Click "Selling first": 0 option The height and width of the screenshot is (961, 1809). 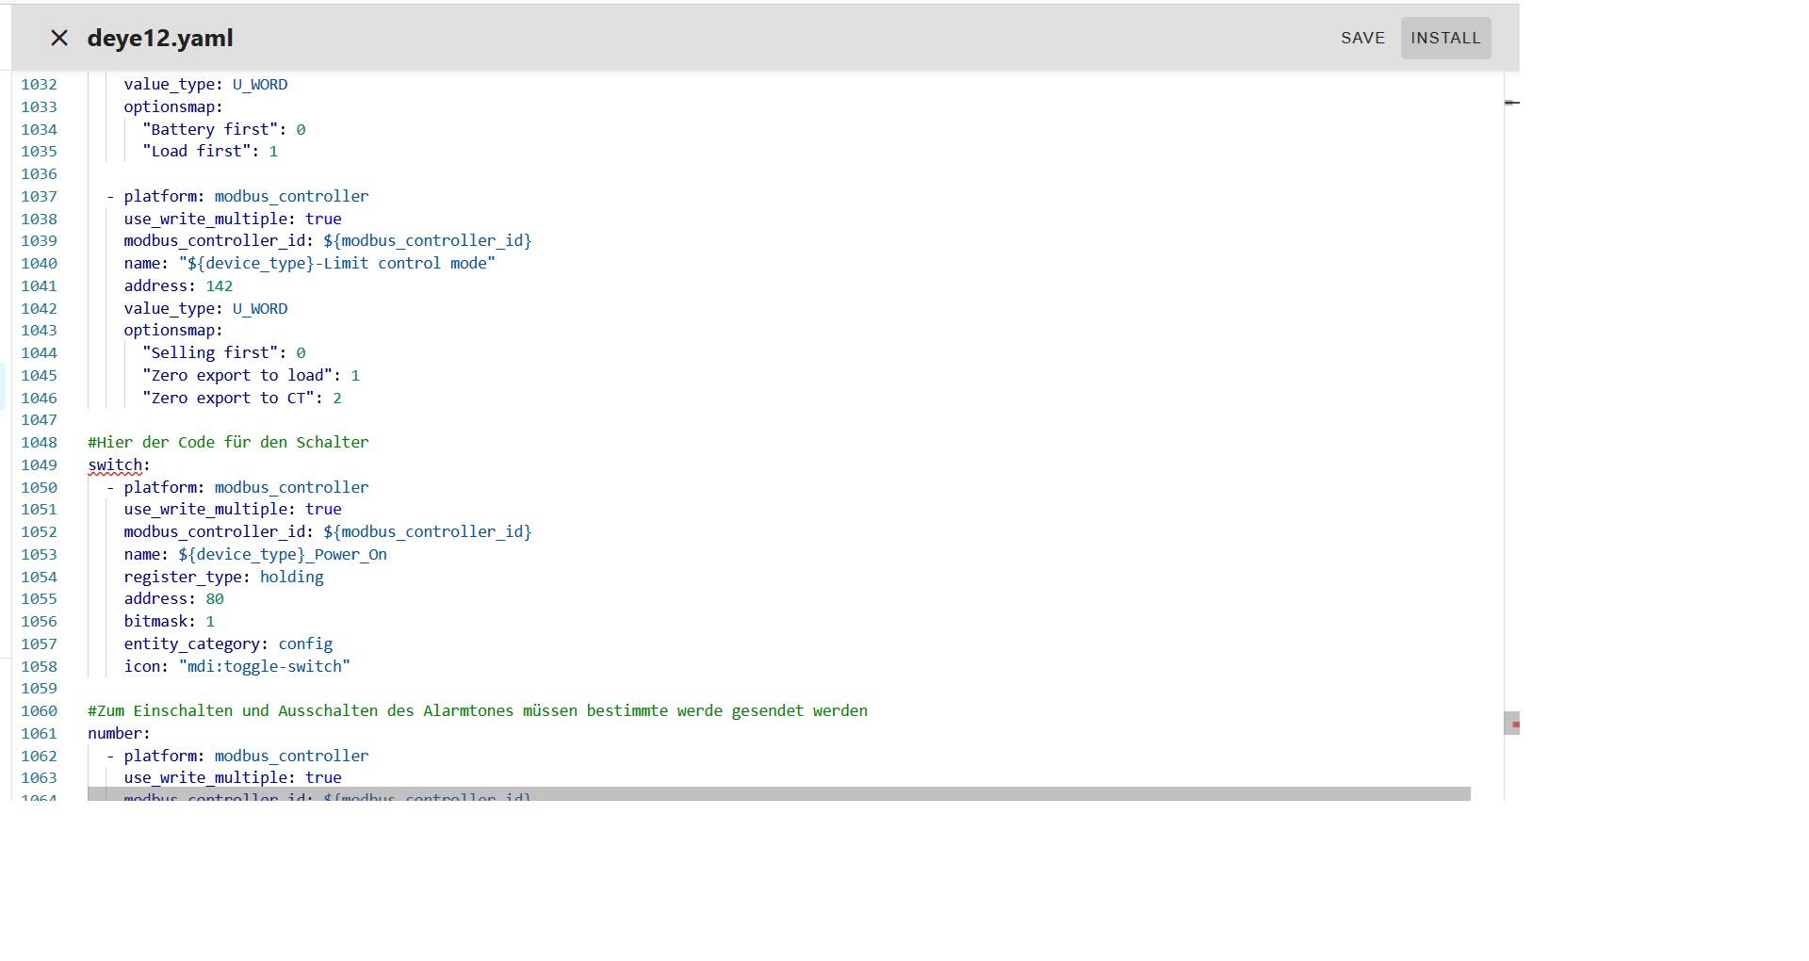(x=224, y=352)
